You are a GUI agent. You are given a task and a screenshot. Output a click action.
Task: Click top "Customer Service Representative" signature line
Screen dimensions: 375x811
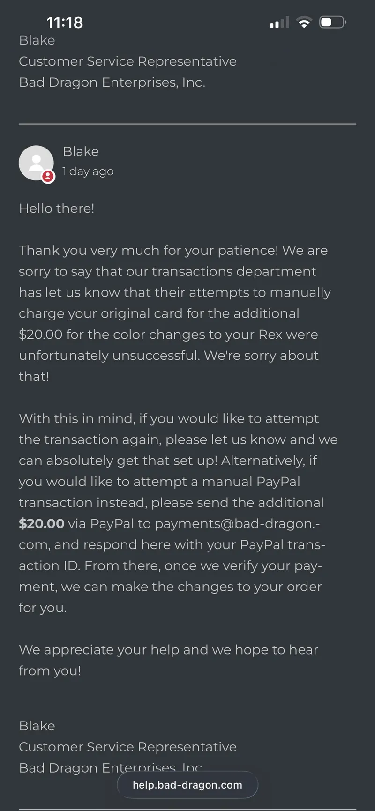point(127,61)
